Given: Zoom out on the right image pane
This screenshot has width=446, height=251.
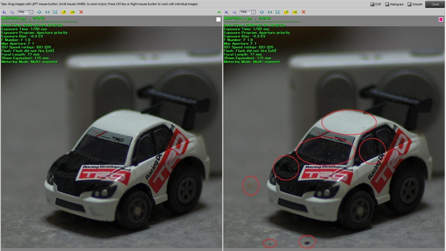Looking at the screenshot, I should tap(234, 12).
